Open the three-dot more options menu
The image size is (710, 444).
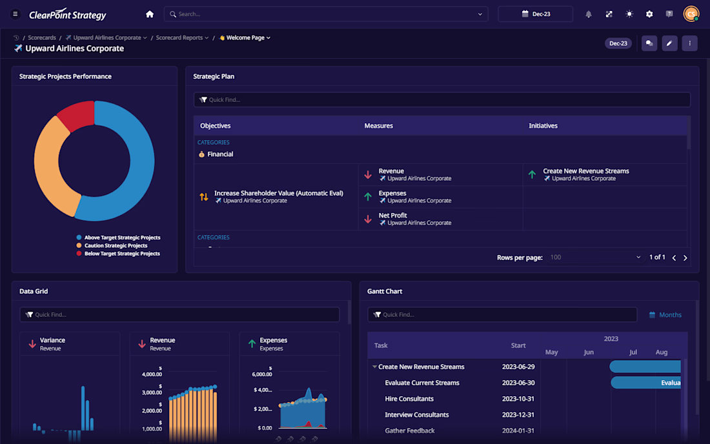coord(689,43)
